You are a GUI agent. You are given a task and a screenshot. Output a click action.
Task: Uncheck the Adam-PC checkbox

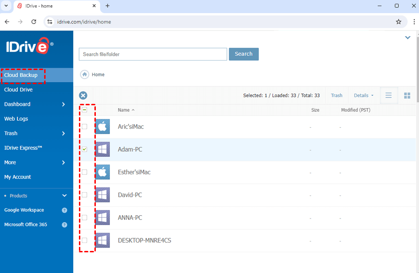pos(85,149)
